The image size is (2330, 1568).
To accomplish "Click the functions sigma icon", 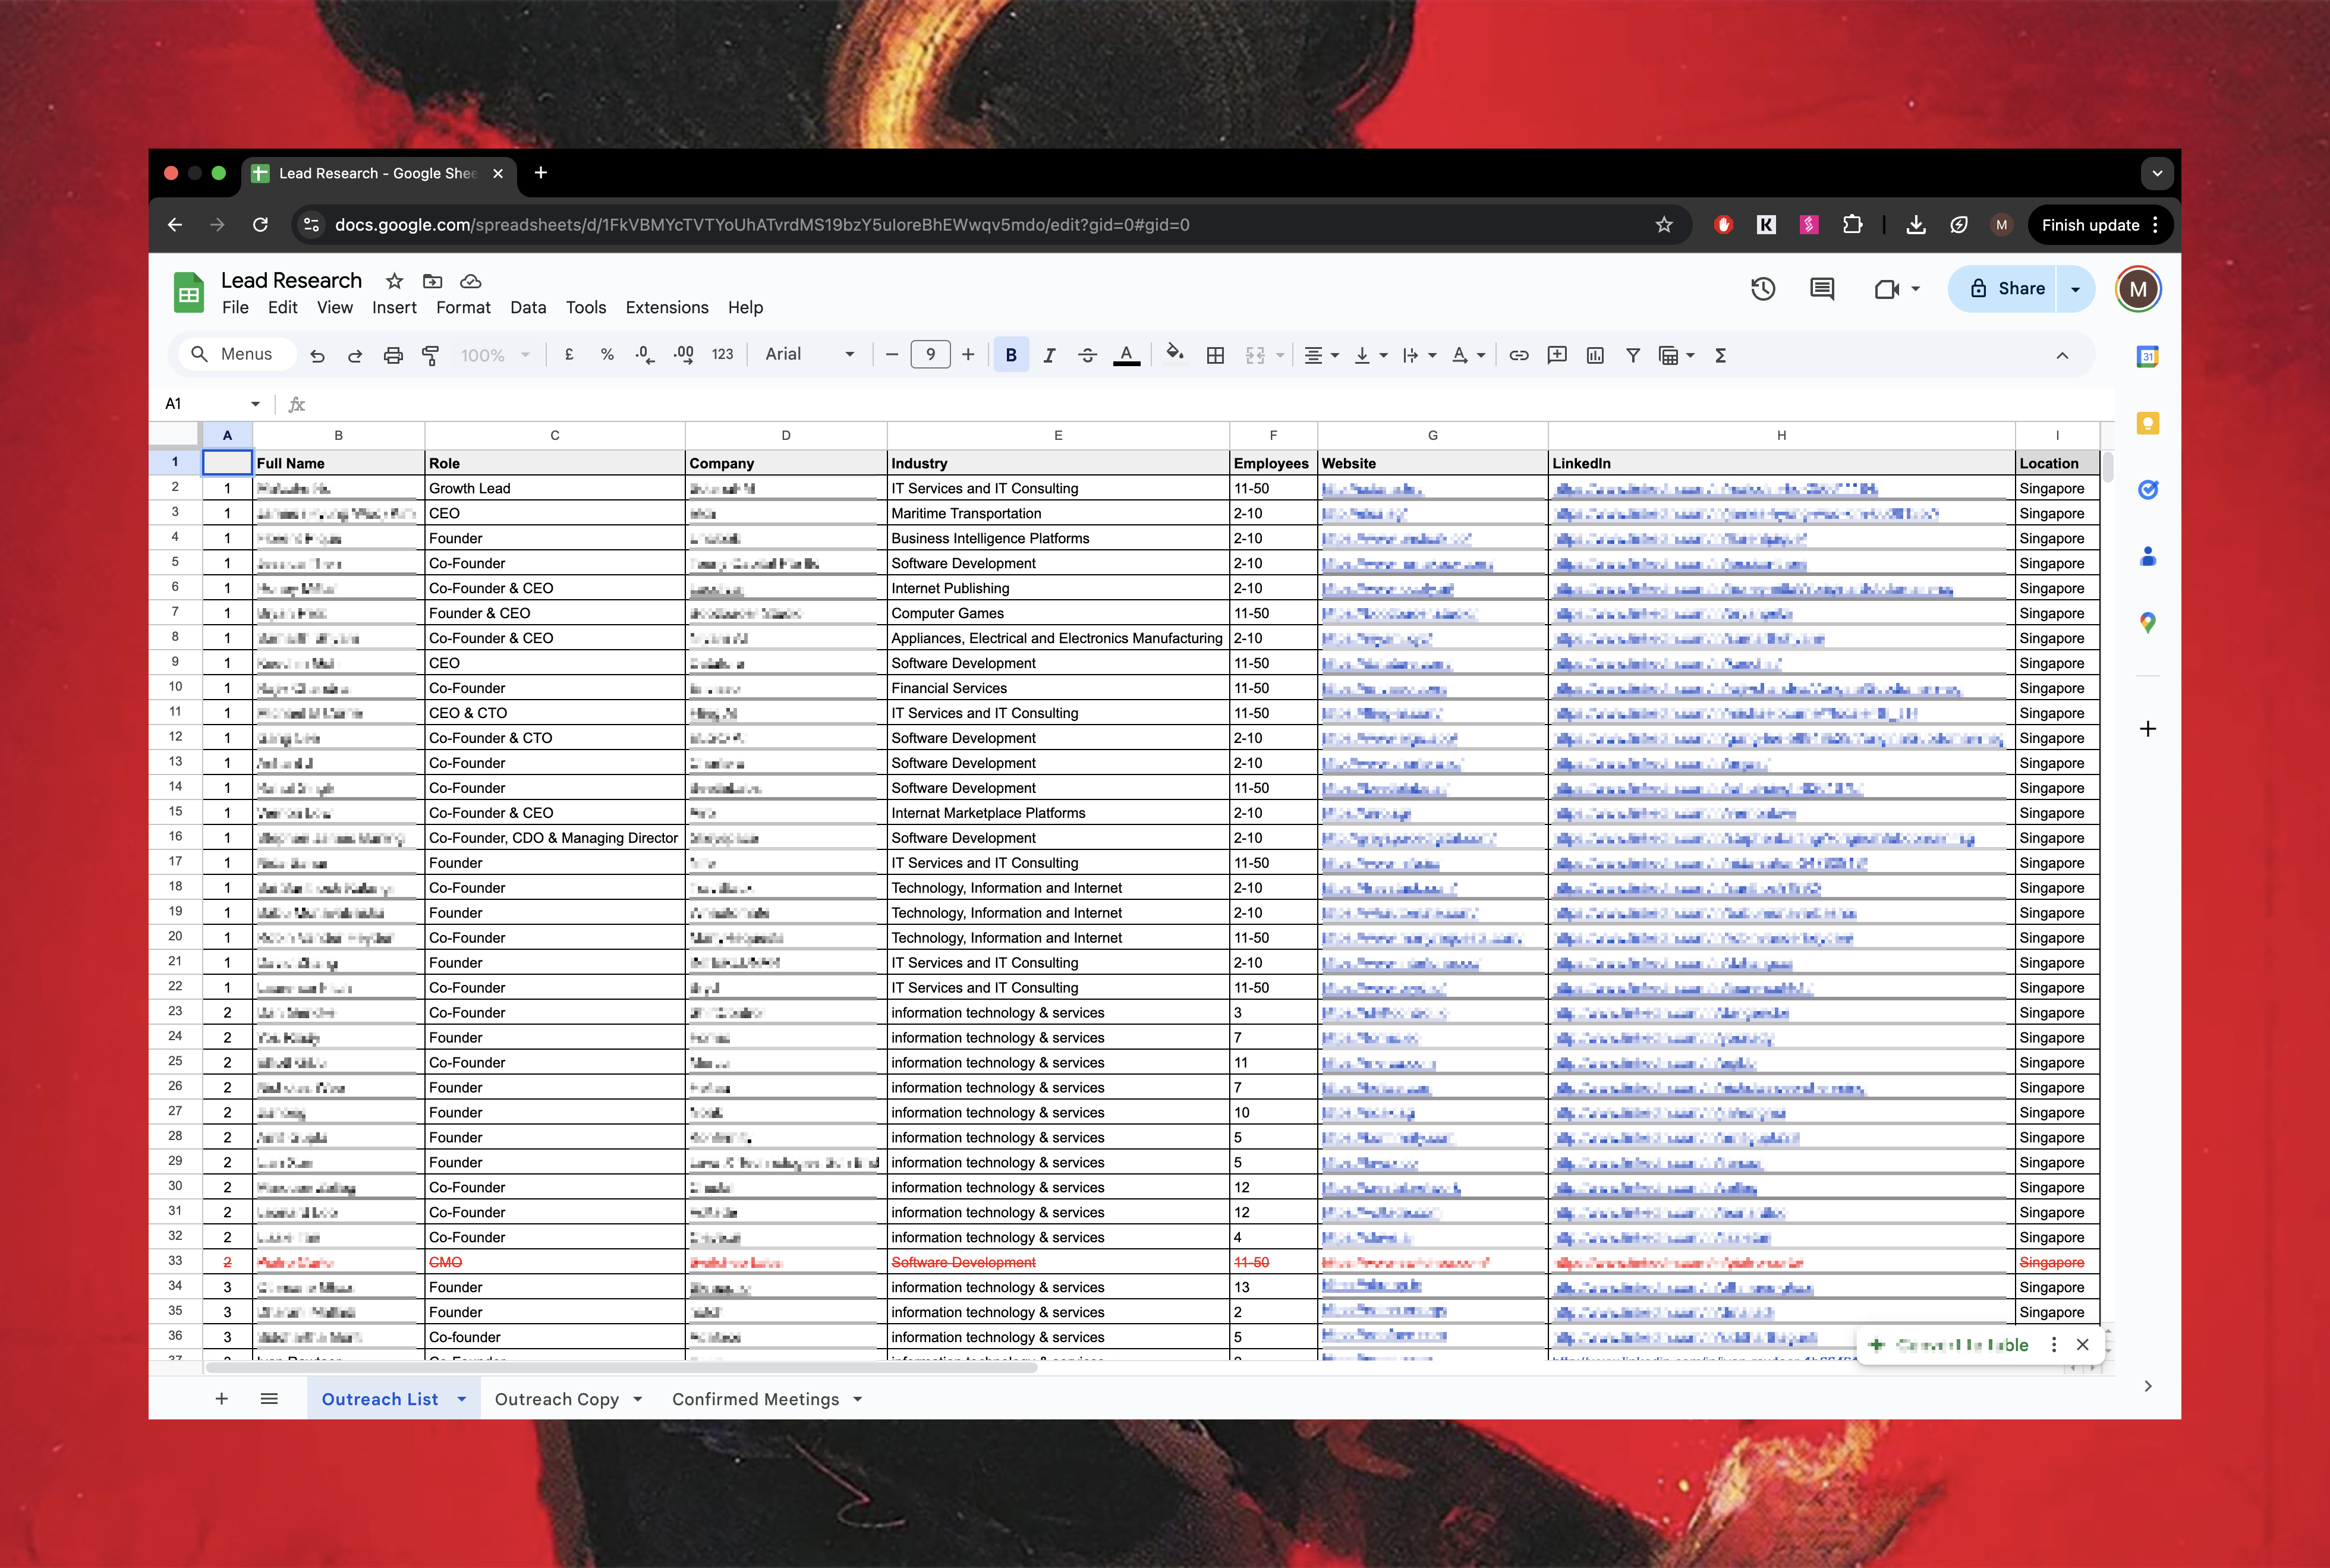I will 1720,355.
